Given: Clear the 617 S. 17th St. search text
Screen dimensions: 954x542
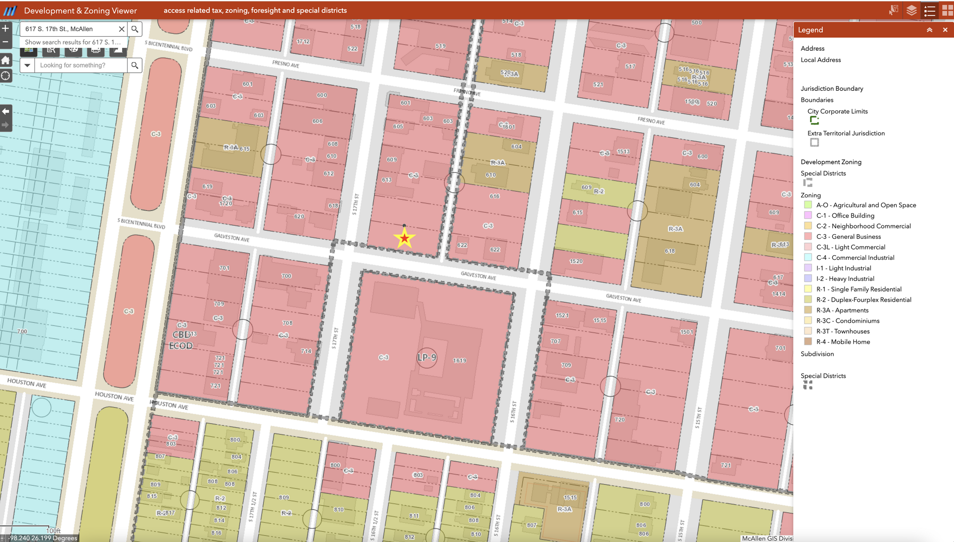Looking at the screenshot, I should click(x=122, y=29).
